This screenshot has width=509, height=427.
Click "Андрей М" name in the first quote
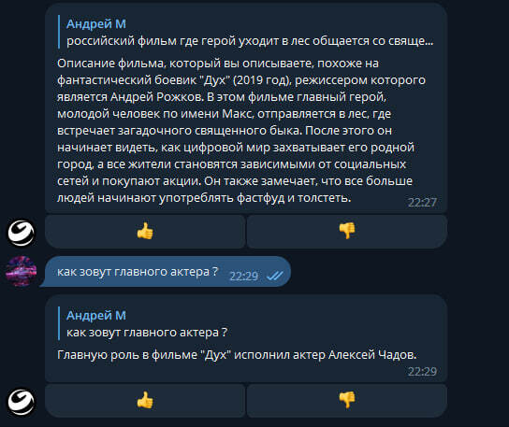pyautogui.click(x=96, y=24)
